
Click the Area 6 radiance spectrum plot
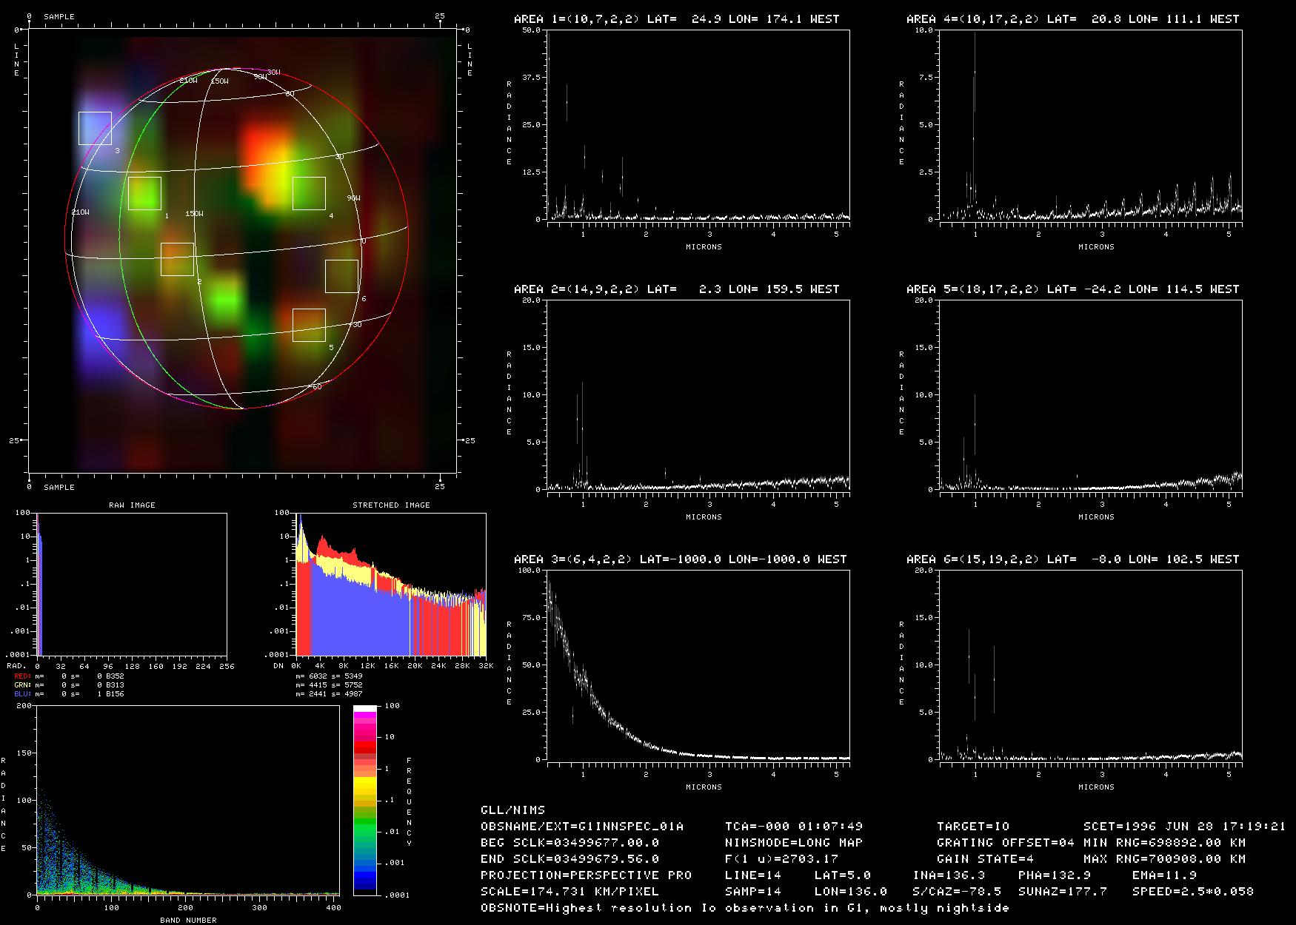pyautogui.click(x=1091, y=665)
